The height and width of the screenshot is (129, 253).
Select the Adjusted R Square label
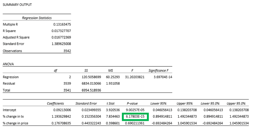pos(16,37)
